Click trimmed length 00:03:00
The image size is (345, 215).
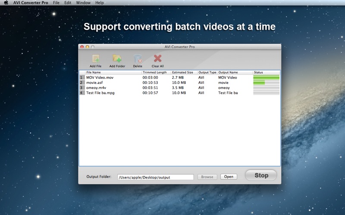(x=150, y=77)
